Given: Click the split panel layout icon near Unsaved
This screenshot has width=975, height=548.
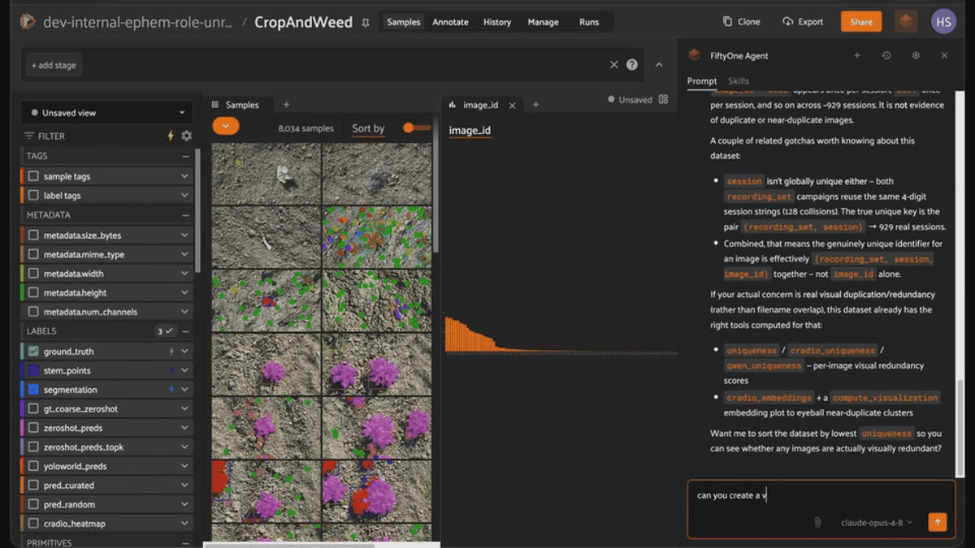Looking at the screenshot, I should point(664,100).
